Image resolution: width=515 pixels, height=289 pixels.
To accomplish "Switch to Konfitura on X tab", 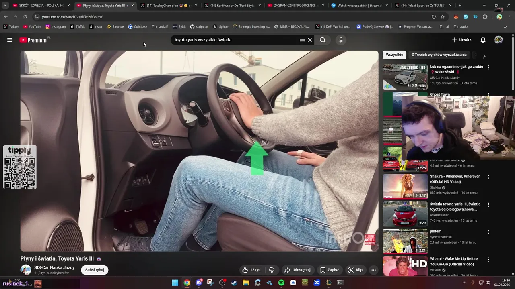I will tap(233, 6).
